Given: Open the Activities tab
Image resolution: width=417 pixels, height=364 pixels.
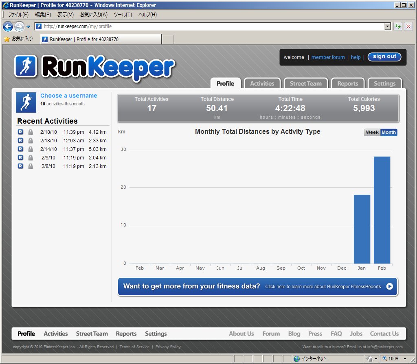Looking at the screenshot, I should [262, 83].
